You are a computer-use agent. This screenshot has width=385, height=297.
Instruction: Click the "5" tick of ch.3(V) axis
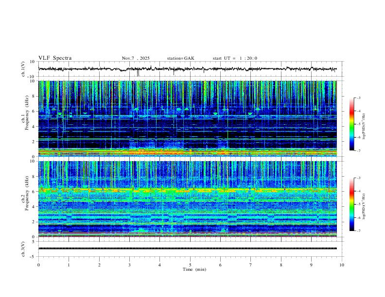(x=34, y=242)
